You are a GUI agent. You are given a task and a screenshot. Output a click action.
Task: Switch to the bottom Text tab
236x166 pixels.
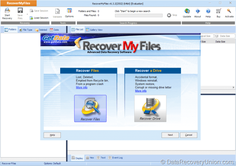(101, 158)
